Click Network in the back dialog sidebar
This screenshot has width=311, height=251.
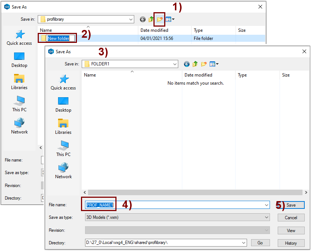point(19,126)
